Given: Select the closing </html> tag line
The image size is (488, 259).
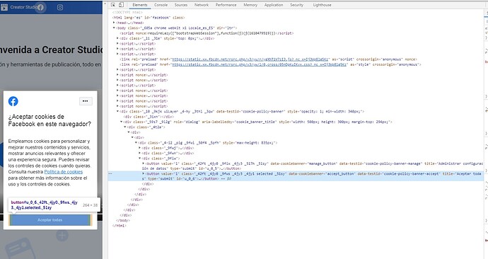Looking at the screenshot, I should point(120,226).
